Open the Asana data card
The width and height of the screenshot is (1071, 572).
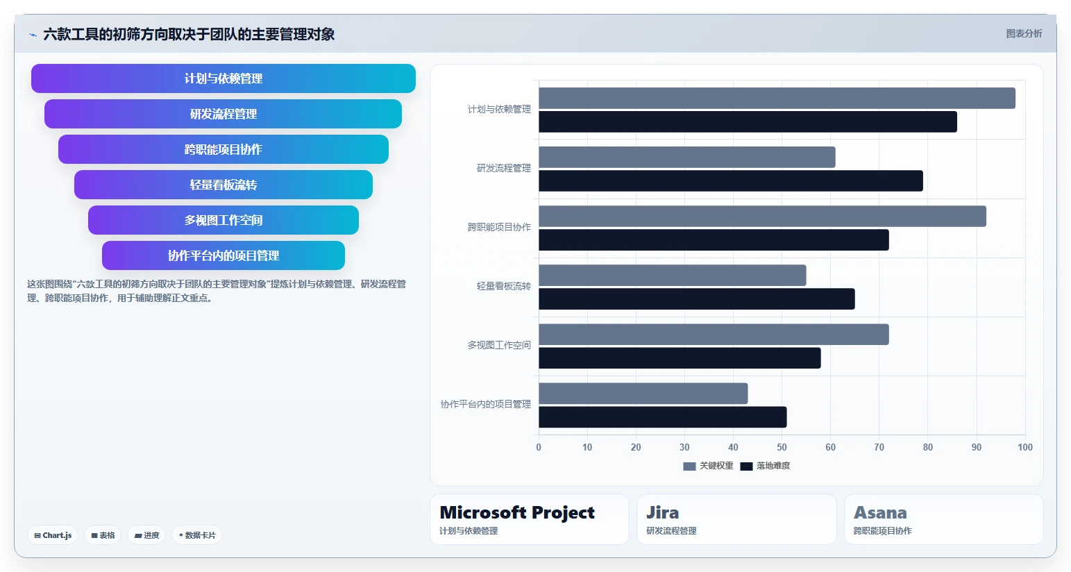[944, 519]
